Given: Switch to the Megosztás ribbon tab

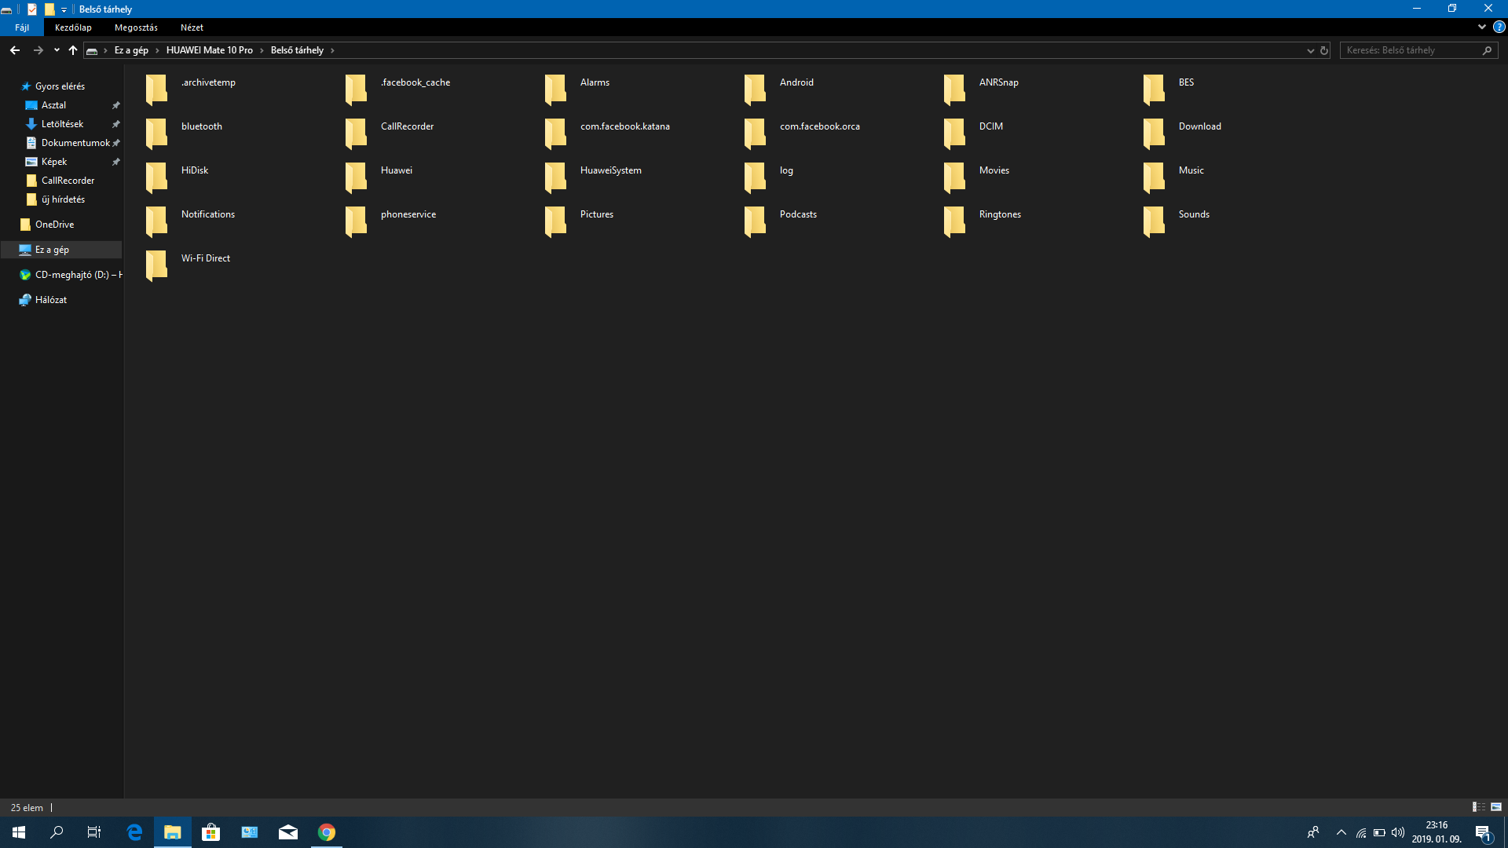Looking at the screenshot, I should pyautogui.click(x=136, y=27).
